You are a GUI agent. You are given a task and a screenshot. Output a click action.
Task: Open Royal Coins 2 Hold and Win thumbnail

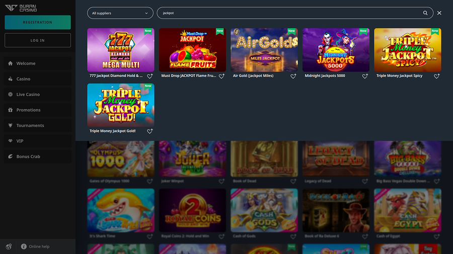[192, 210]
